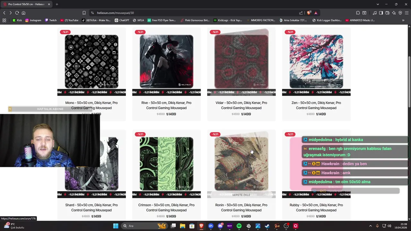Open the Brave Shields lion icon
The image size is (411, 231).
coord(309,13)
